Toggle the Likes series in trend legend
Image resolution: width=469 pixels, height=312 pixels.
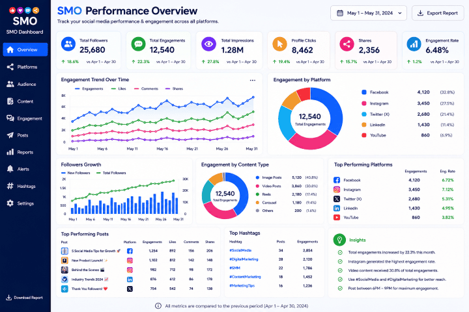click(119, 88)
